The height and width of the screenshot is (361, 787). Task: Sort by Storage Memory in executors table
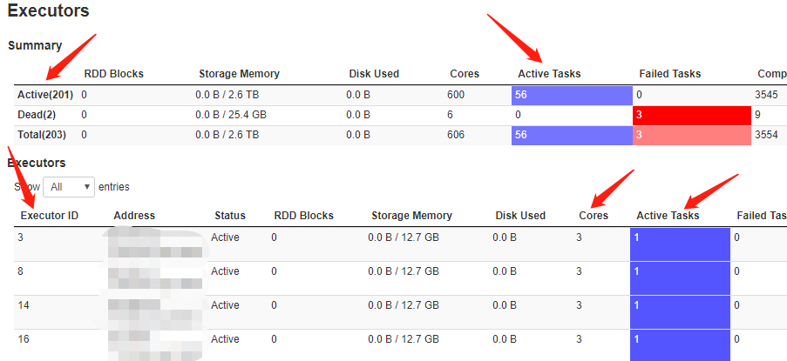(x=411, y=216)
